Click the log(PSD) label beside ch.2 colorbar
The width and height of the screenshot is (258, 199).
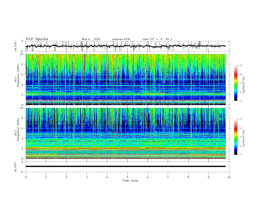(x=244, y=138)
